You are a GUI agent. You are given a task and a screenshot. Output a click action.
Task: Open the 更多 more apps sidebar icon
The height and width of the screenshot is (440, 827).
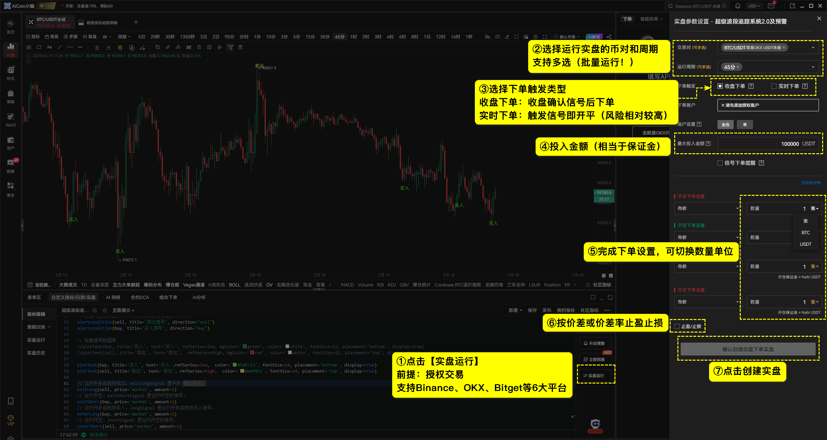click(11, 189)
